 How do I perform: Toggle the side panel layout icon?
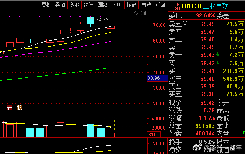[x=143, y=13]
